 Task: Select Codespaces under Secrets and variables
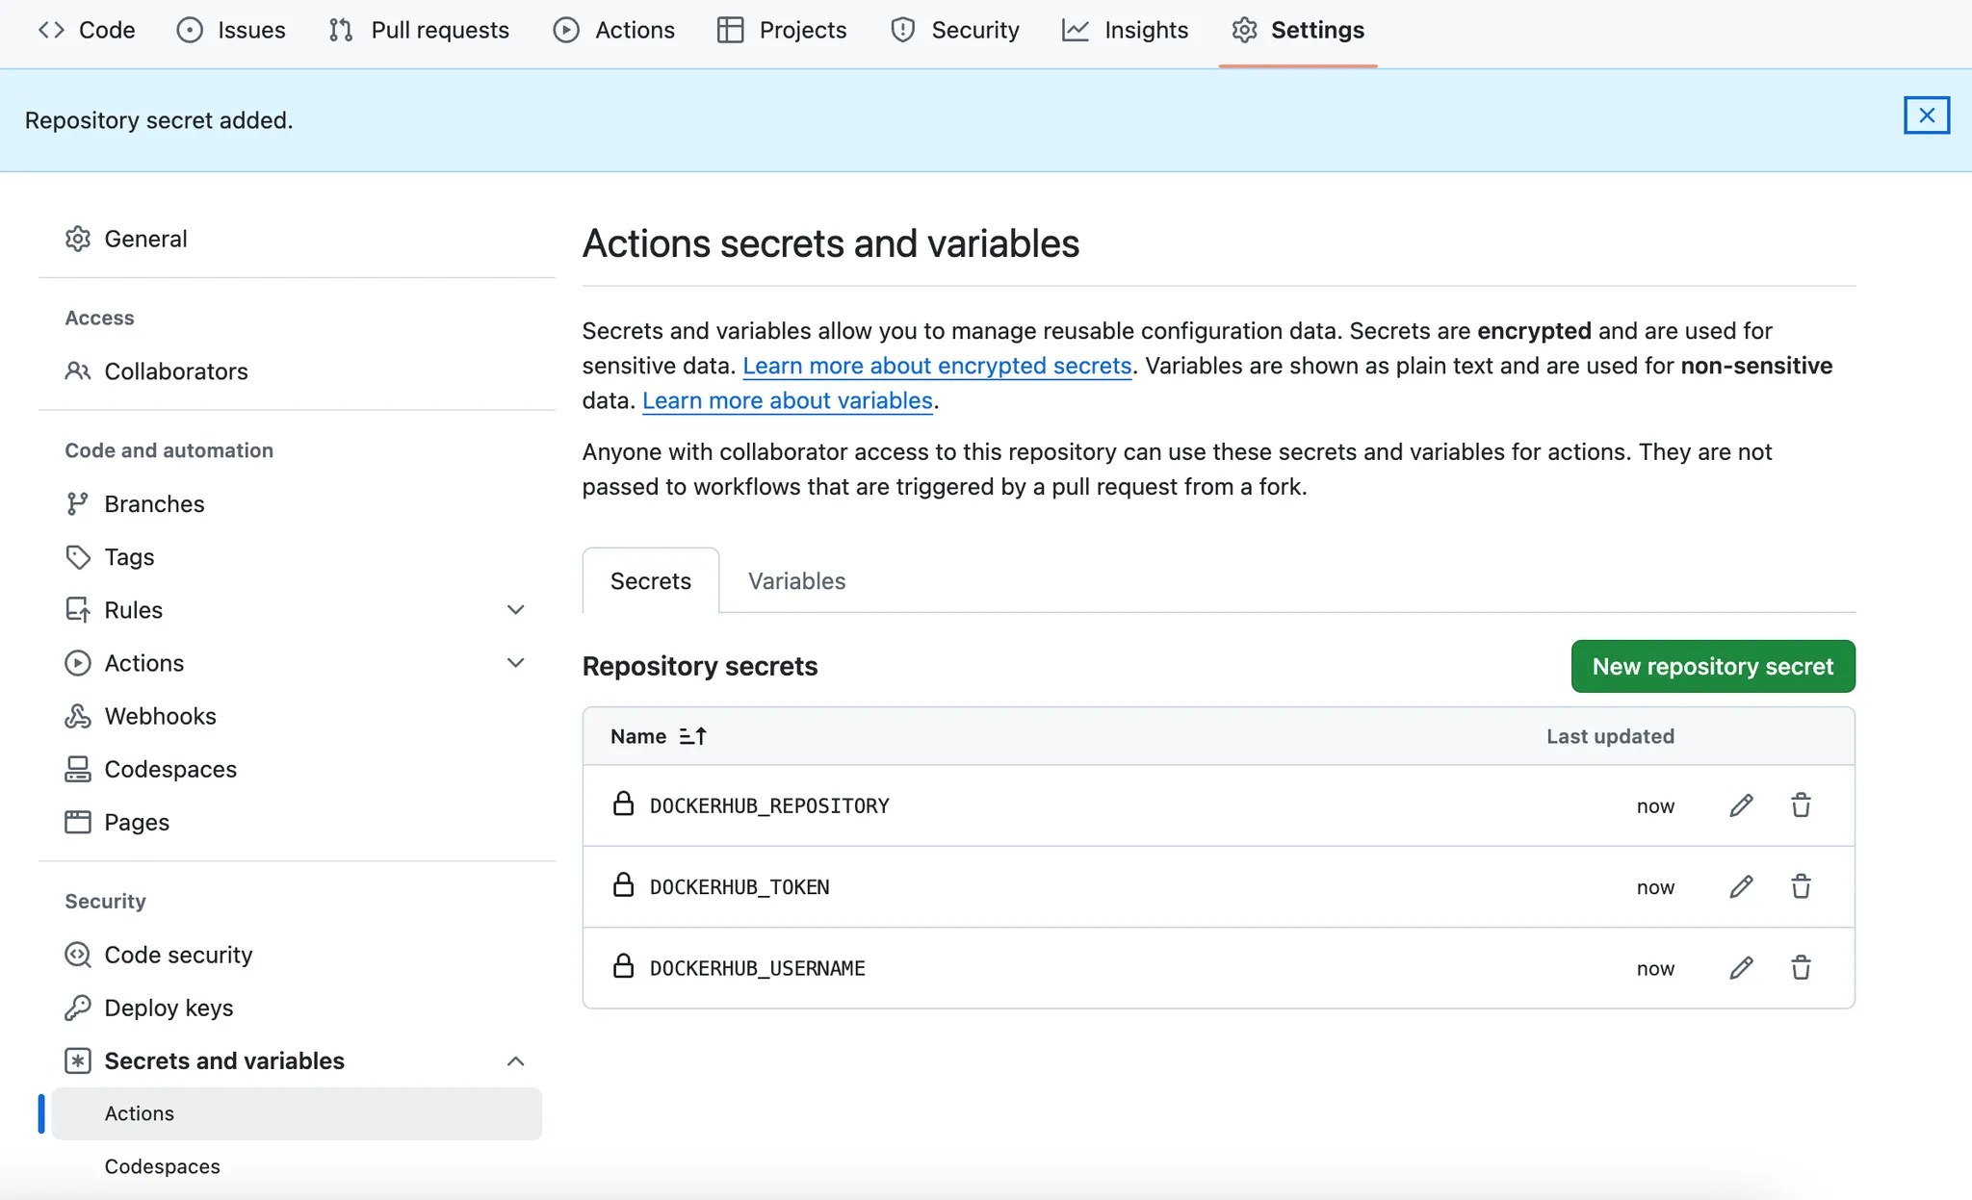297,1166
